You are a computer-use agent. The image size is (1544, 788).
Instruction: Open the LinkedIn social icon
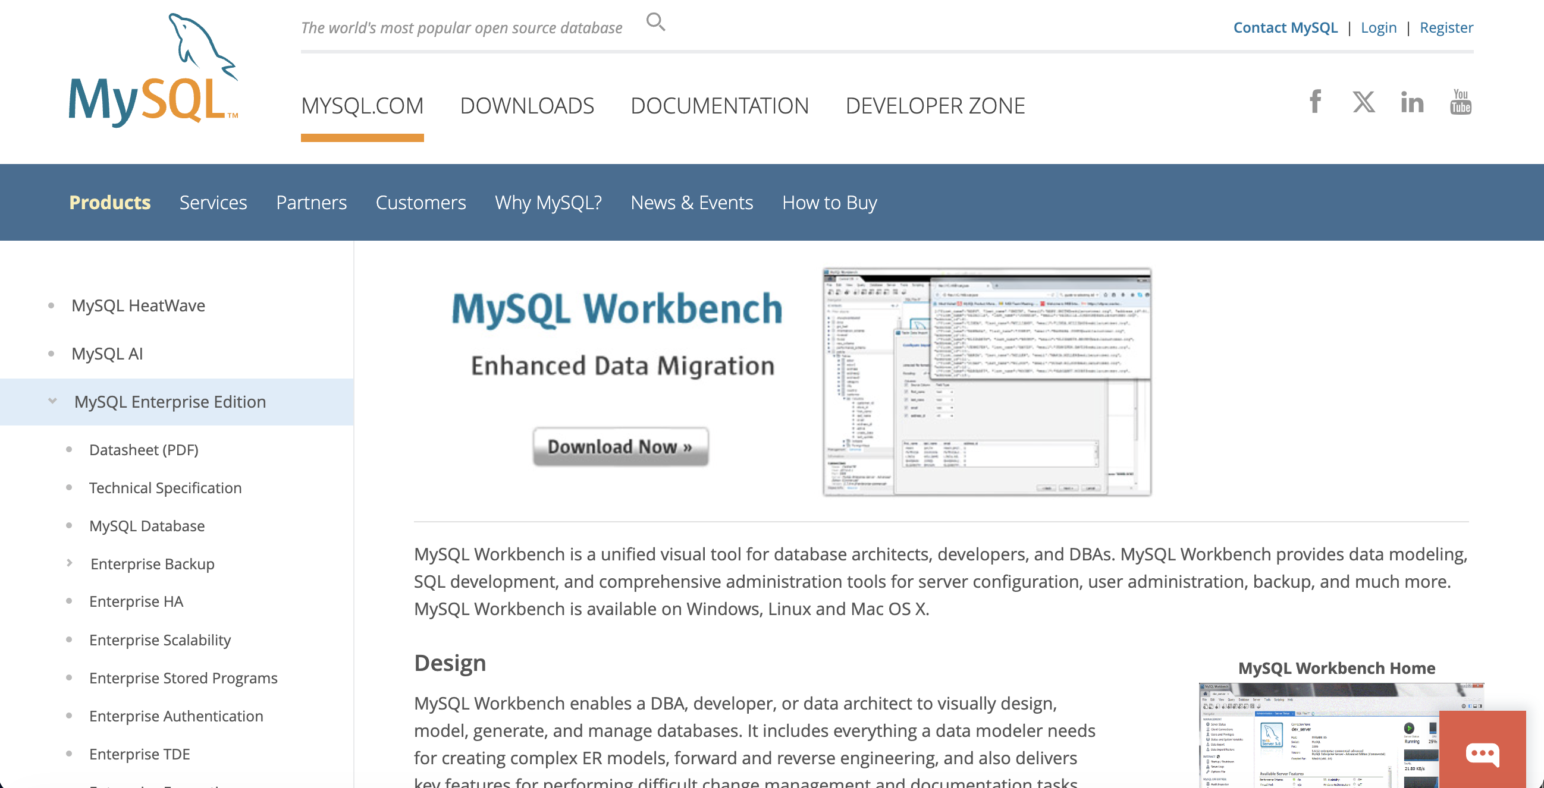pyautogui.click(x=1411, y=102)
